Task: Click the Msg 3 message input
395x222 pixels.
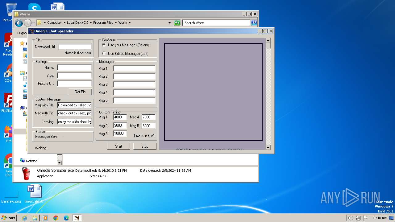Action: 134,84
